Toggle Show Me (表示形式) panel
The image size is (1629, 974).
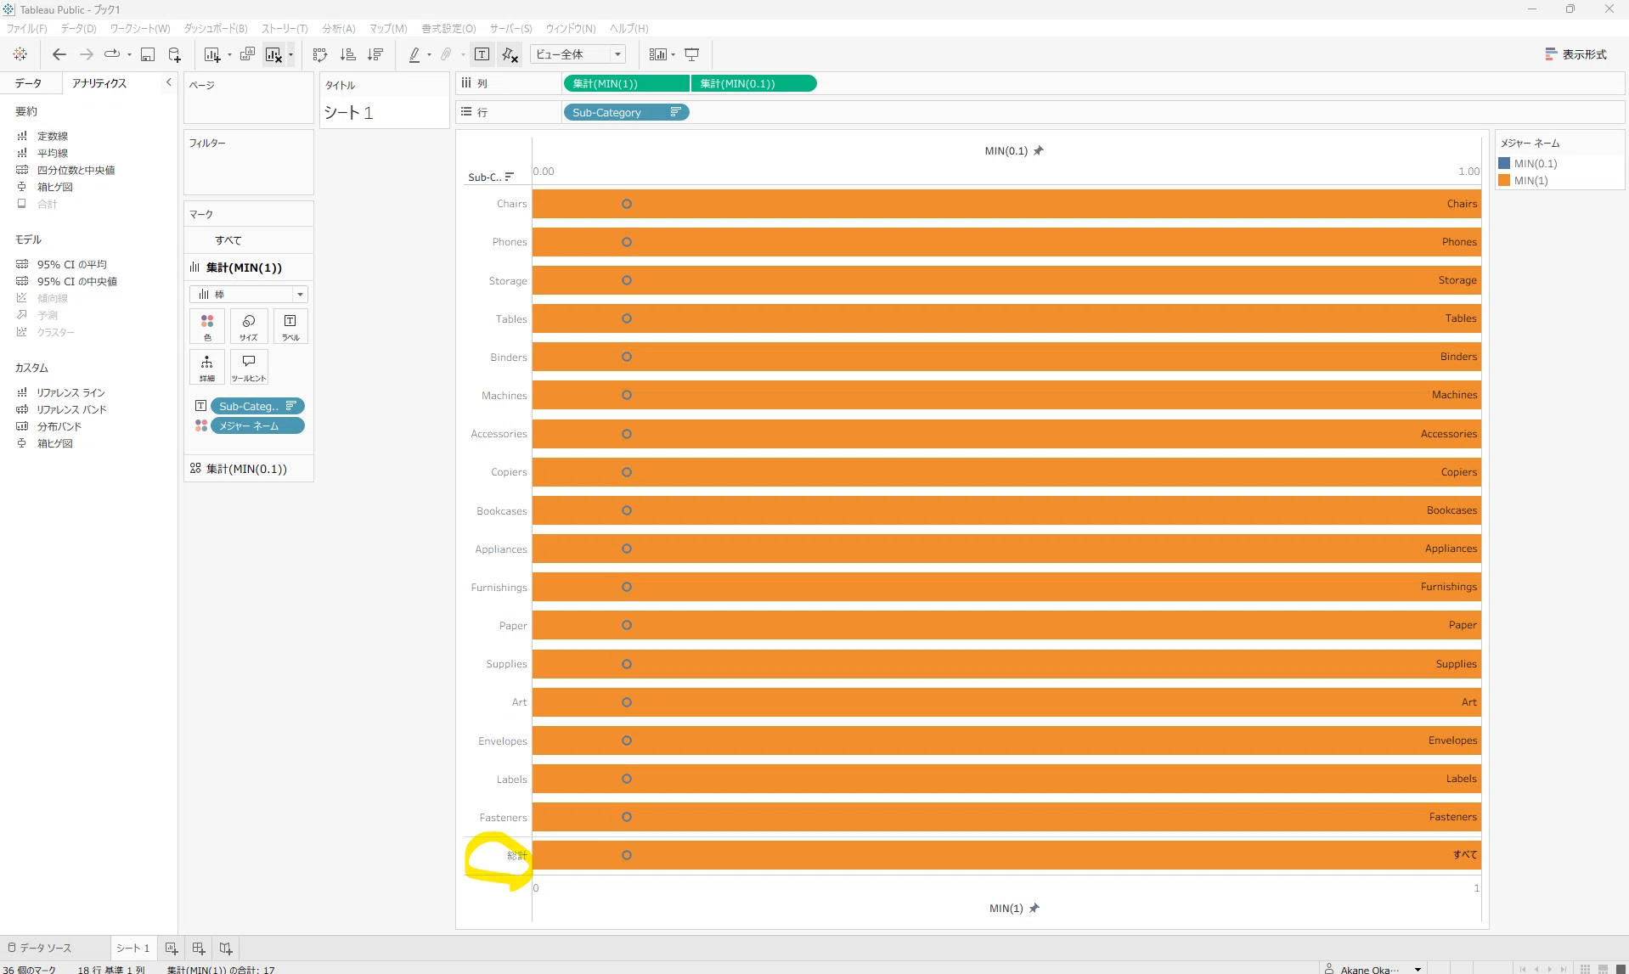1575,54
